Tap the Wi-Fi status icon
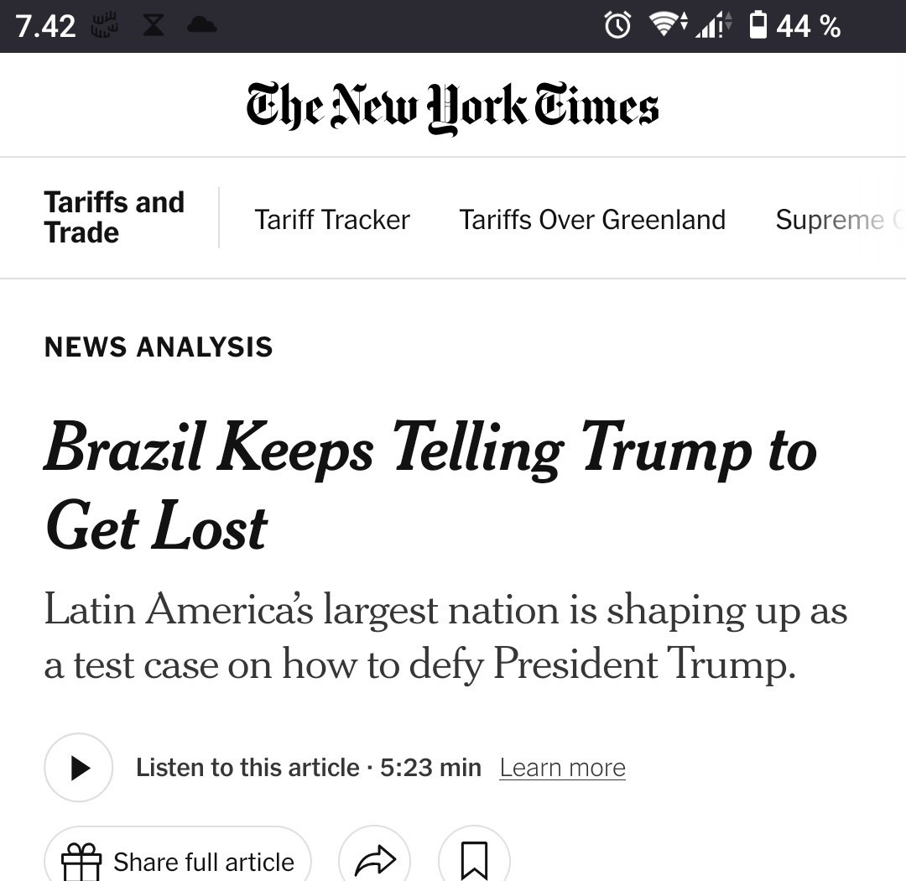This screenshot has height=881, width=906. click(666, 26)
